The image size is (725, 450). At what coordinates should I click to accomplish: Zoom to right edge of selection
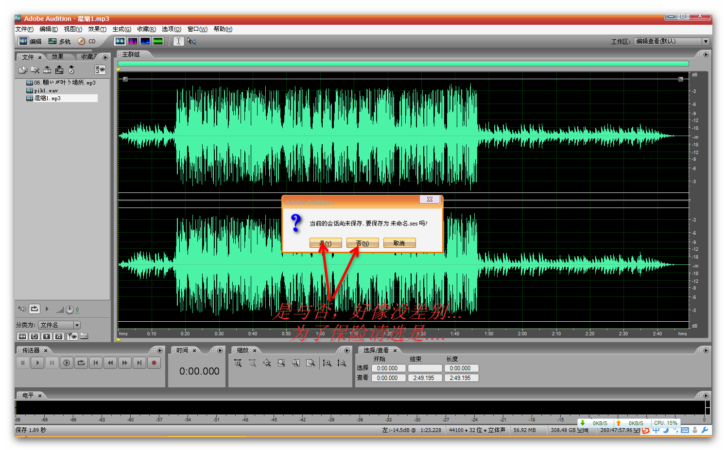[x=311, y=363]
